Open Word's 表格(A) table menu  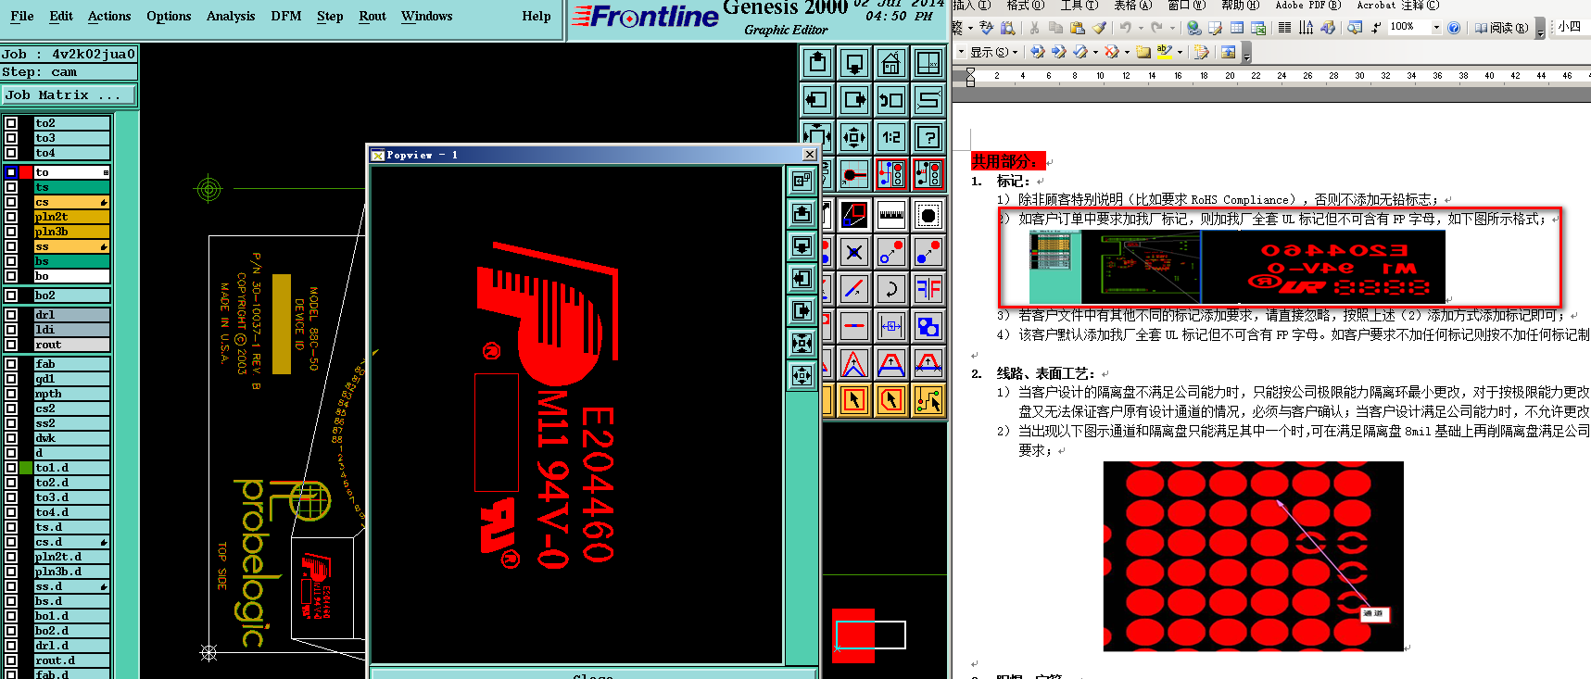[x=1132, y=5]
